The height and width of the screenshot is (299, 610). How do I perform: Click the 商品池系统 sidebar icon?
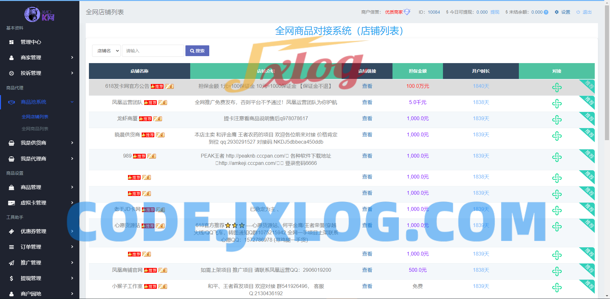[x=12, y=102]
